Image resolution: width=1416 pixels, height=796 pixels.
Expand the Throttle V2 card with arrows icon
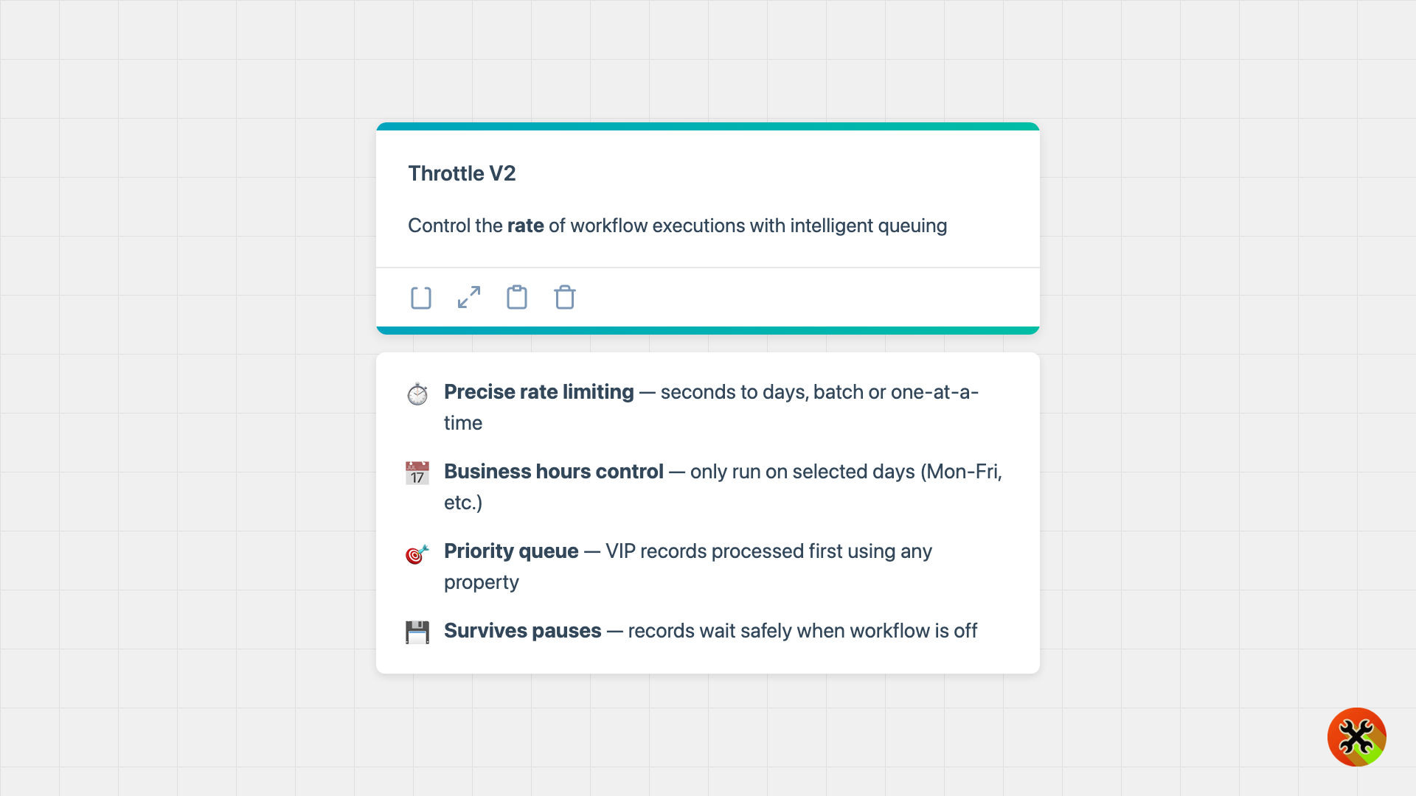(x=469, y=297)
